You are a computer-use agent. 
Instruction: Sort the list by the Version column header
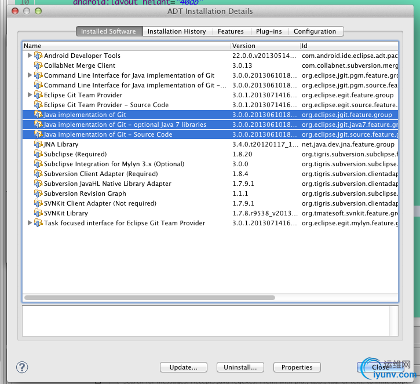pyautogui.click(x=265, y=46)
